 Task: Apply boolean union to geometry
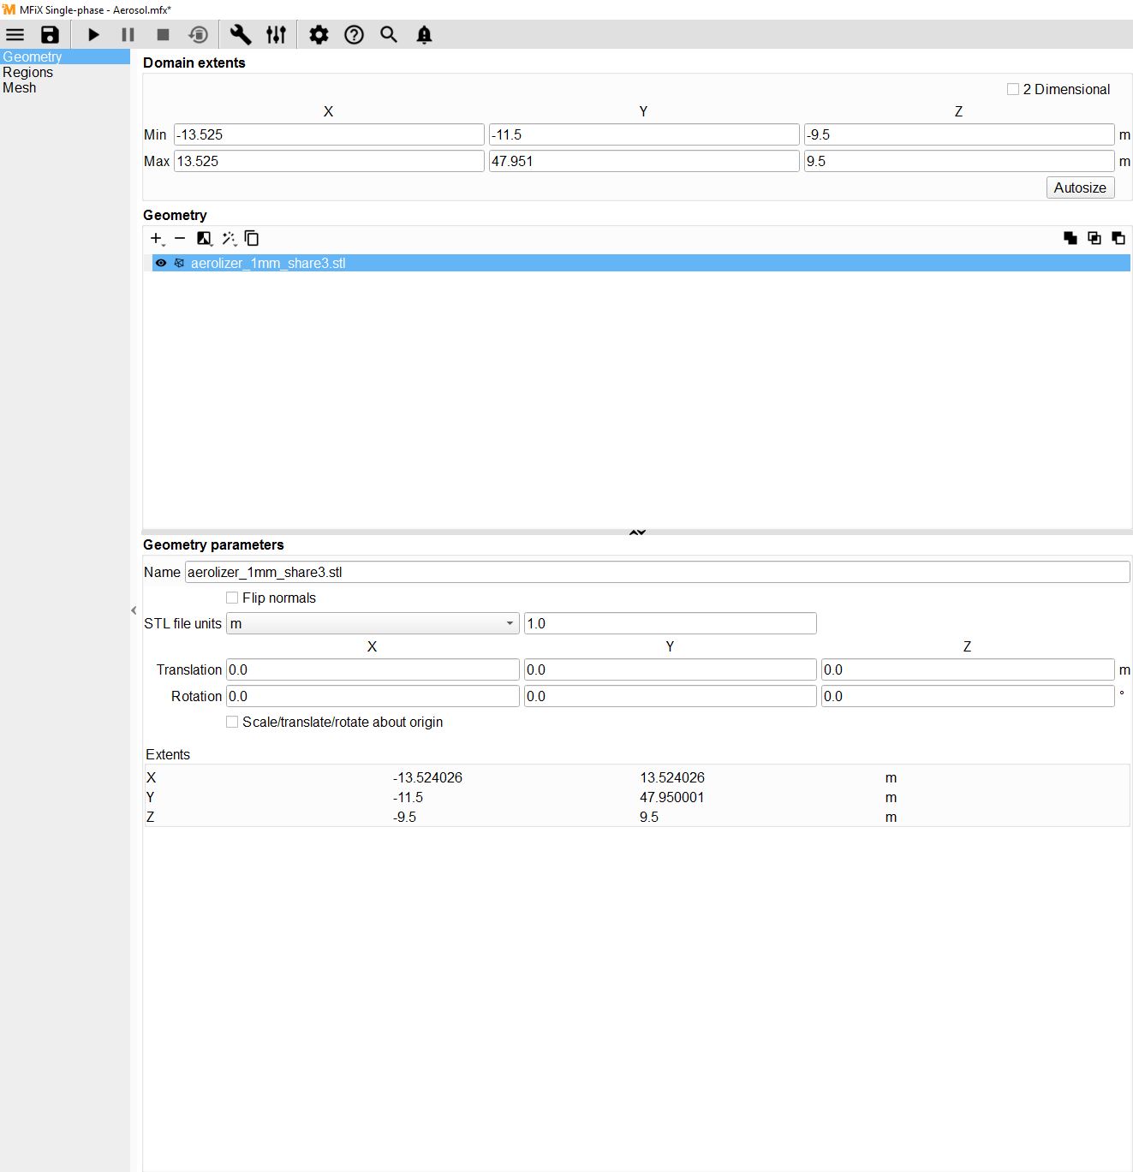pyautogui.click(x=1070, y=239)
